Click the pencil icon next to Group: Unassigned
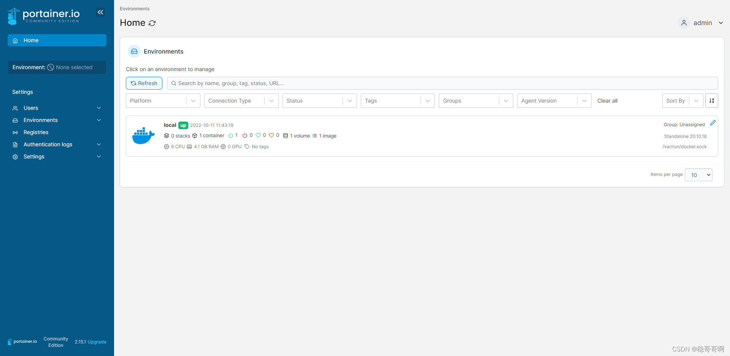Image resolution: width=730 pixels, height=356 pixels. click(x=713, y=123)
